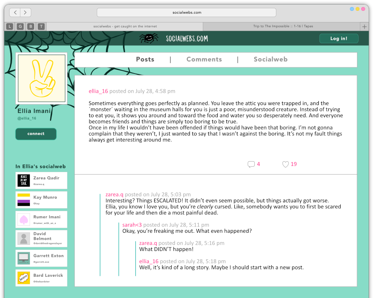374x298 pixels.
Task: Click the socialwebs.com address bar
Action: point(187,12)
